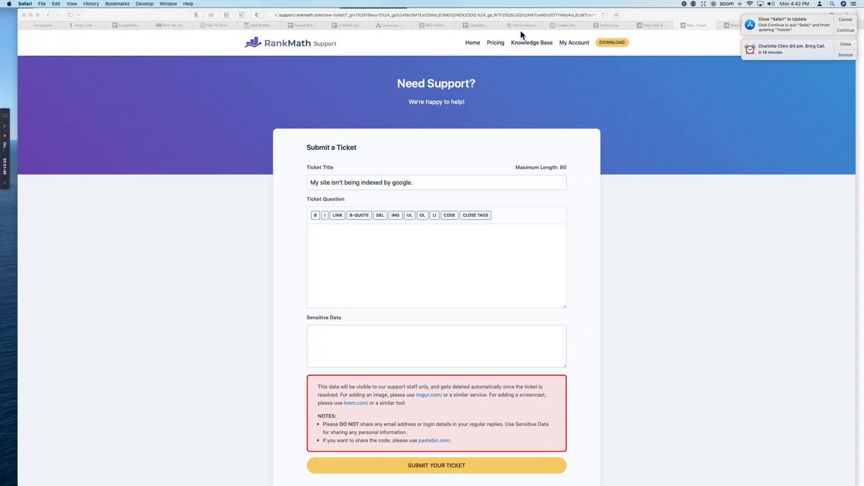Click the IMG tag button
Viewport: 864px width, 486px height.
pyautogui.click(x=396, y=215)
